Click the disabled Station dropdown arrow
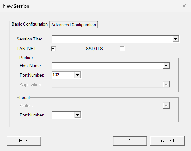The height and width of the screenshot is (151, 191). [166, 106]
